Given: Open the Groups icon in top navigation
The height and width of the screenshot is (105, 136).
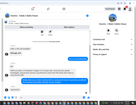Looking at the screenshot, I should tap(64, 9).
